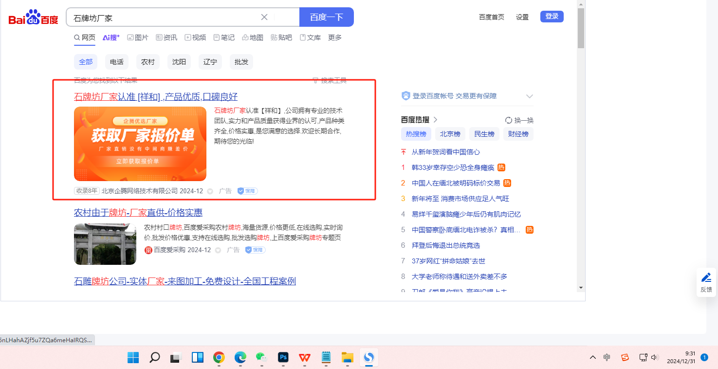Select the 全部 filter chip
Image resolution: width=718 pixels, height=369 pixels.
(86, 62)
